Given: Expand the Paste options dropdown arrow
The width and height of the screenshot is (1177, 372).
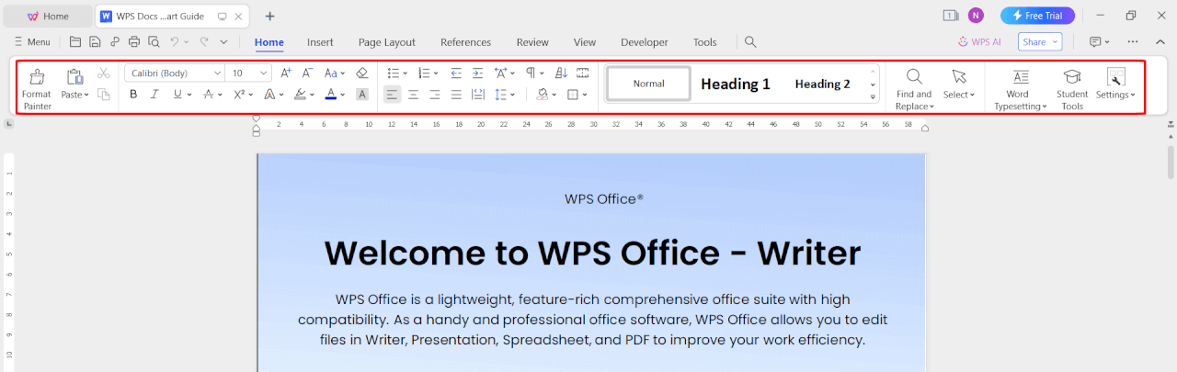Looking at the screenshot, I should tap(86, 95).
